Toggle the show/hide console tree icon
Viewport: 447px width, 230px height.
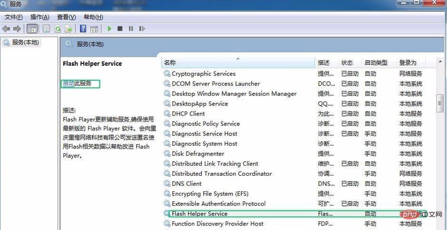tap(32, 29)
